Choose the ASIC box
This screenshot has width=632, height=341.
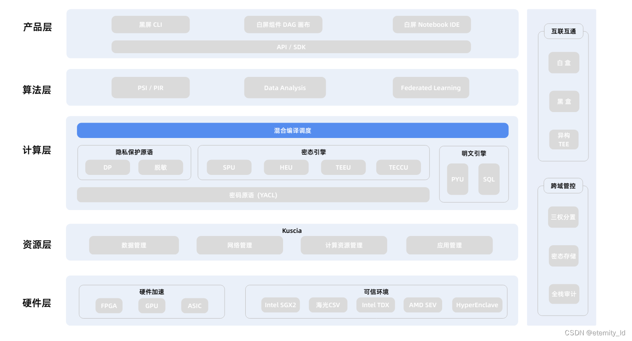click(x=195, y=305)
